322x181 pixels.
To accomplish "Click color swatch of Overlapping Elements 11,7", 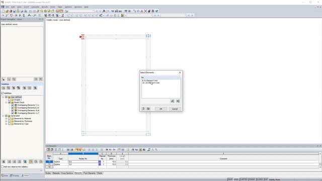I will click(x=16, y=113).
